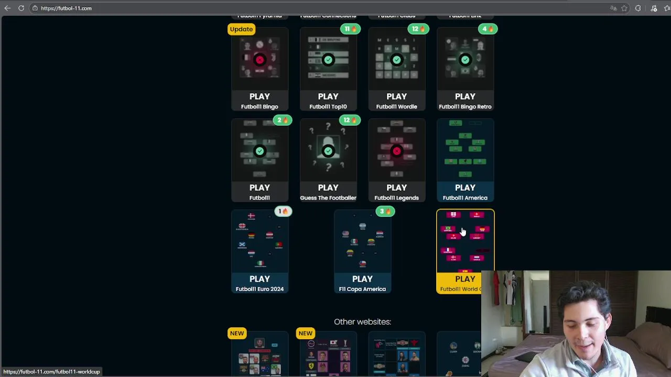Open the page translate icon
Image resolution: width=671 pixels, height=377 pixels.
click(x=613, y=8)
